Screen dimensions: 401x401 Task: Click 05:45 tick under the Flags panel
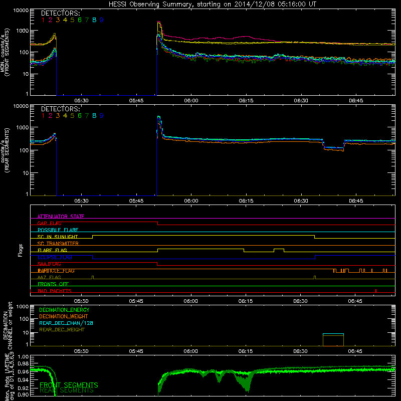136,301
